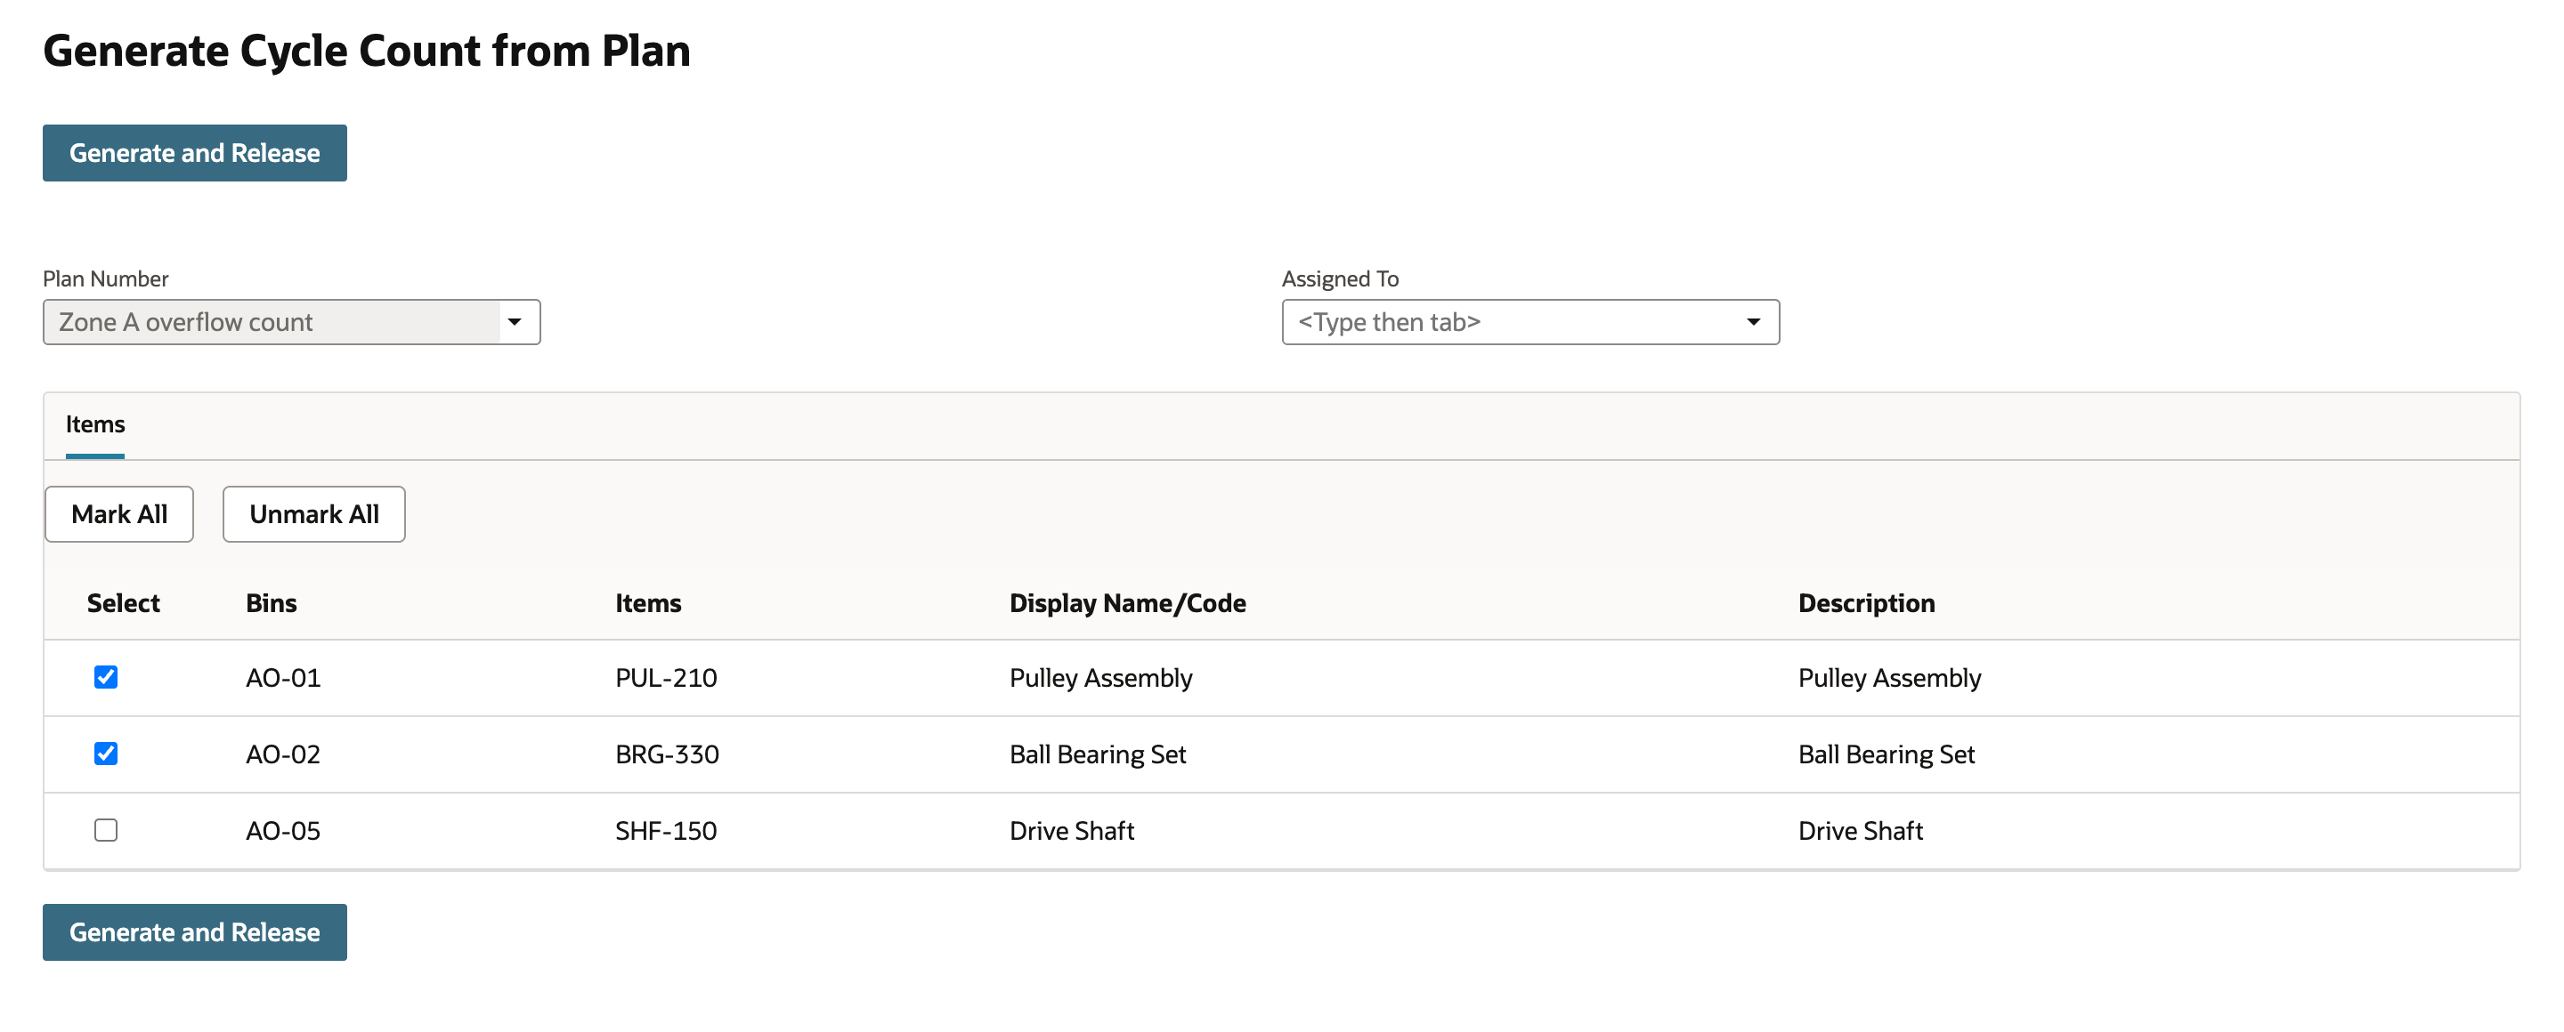The image size is (2564, 1032).
Task: Expand the Assigned To dropdown arrow
Action: coord(1753,322)
